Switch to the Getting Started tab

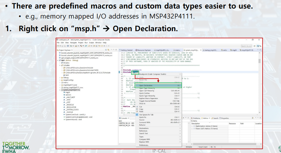(126, 50)
